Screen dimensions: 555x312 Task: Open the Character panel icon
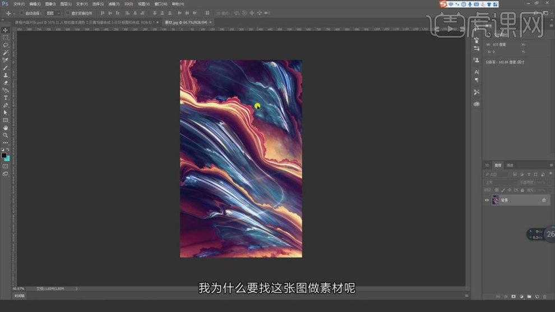tap(477, 72)
